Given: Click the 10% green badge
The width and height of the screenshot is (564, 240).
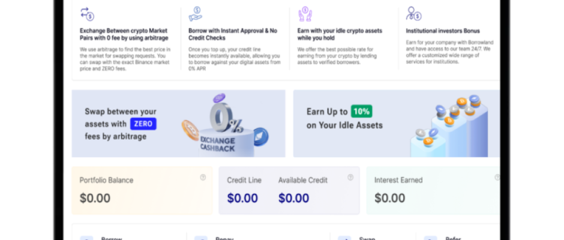Looking at the screenshot, I should (361, 111).
